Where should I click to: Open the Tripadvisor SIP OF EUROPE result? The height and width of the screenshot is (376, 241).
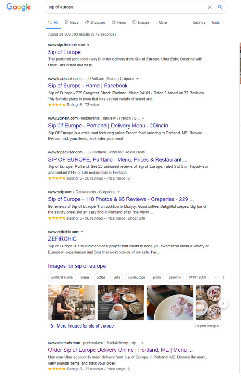[x=118, y=159]
